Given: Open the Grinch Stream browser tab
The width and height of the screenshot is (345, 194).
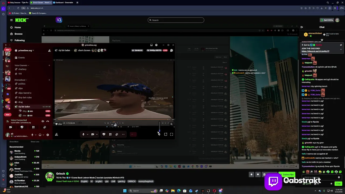Looking at the screenshot, I should (40, 2).
